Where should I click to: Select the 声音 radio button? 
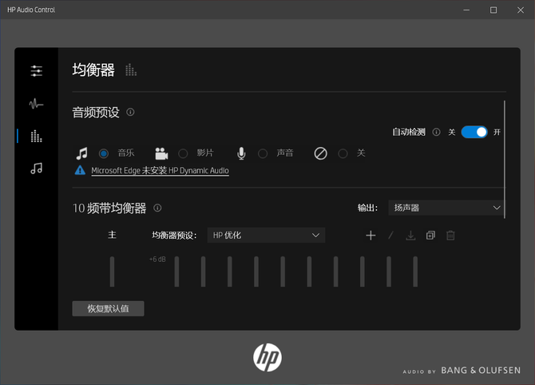coord(263,153)
